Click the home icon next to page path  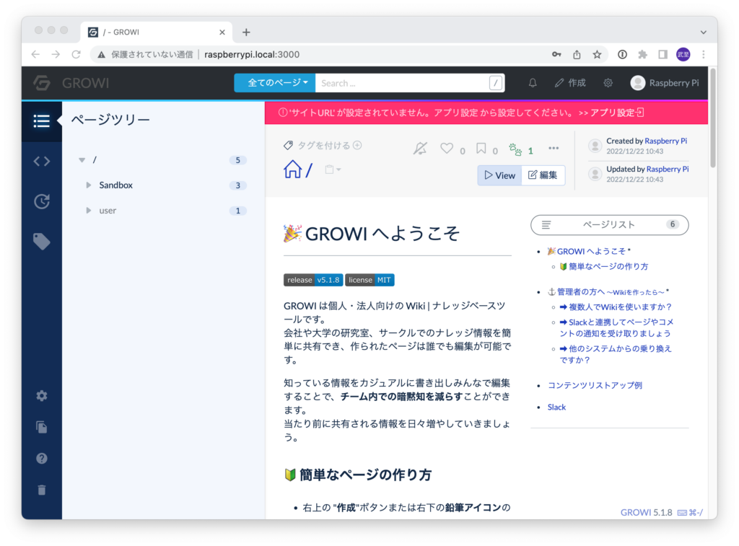click(293, 169)
